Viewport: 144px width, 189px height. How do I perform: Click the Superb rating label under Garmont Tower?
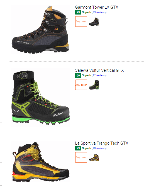click(x=87, y=12)
